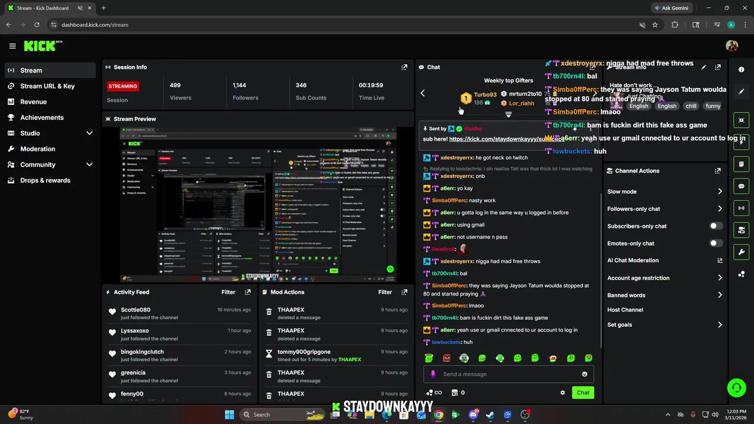The image size is (754, 424).
Task: Click the browser address bar
Action: [342, 25]
